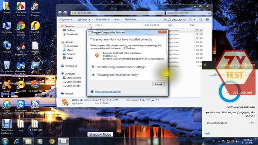Open Windows Explorer taskbar button
This screenshot has width=258, height=145.
click(x=28, y=141)
